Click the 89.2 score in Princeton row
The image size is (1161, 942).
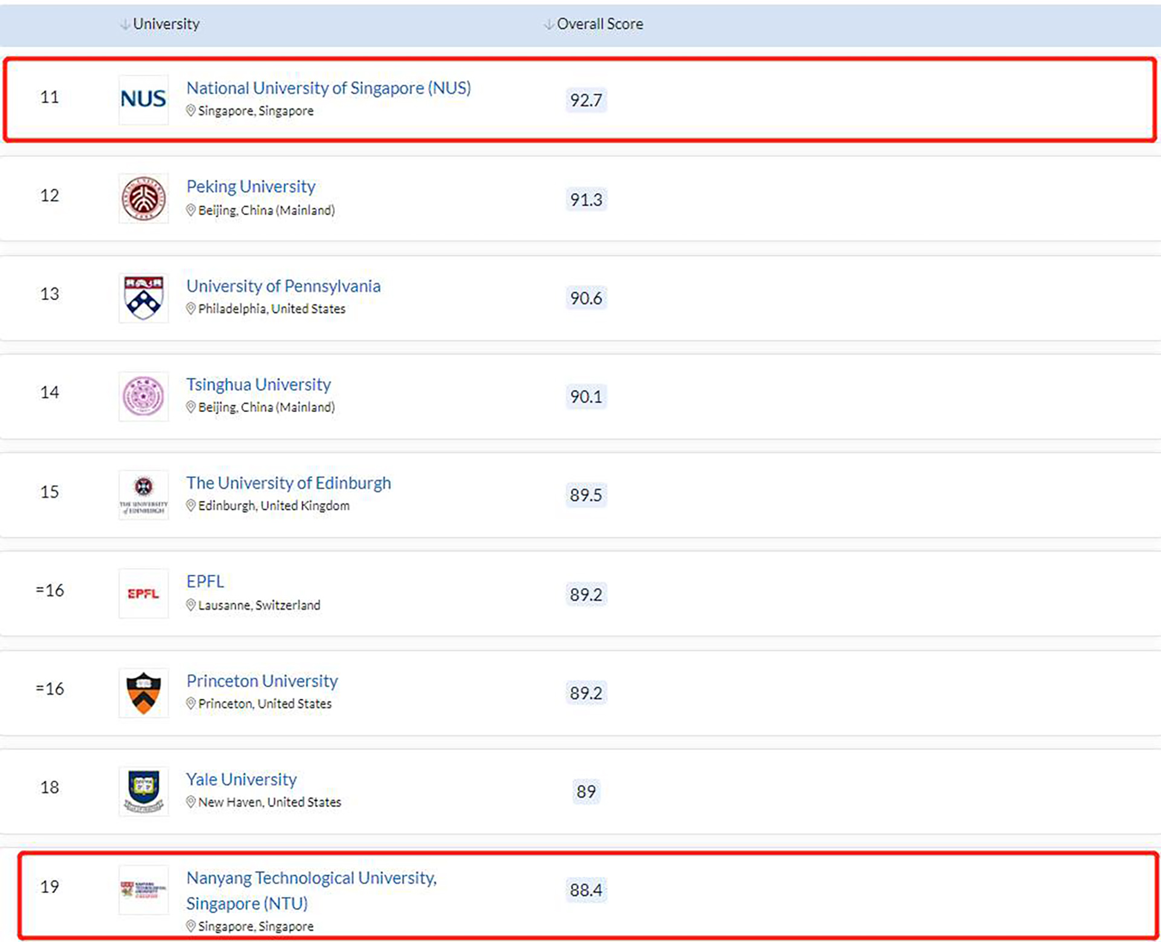pyautogui.click(x=586, y=693)
